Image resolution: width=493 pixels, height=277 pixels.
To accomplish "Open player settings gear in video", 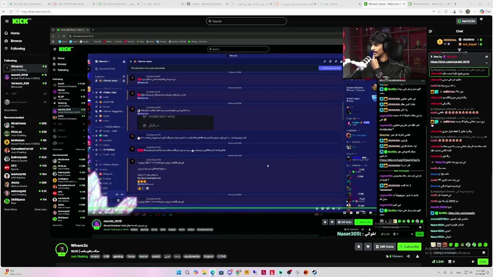I will 371,212.
